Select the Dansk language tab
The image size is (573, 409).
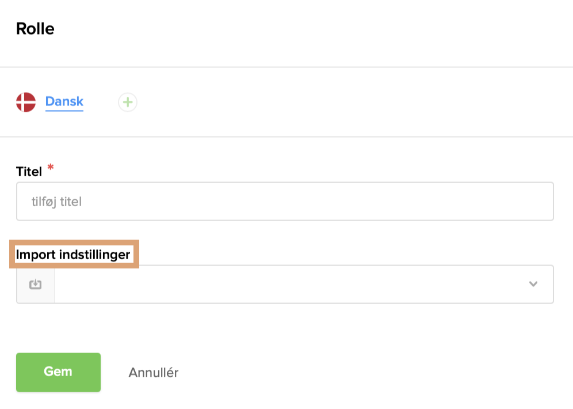64,102
